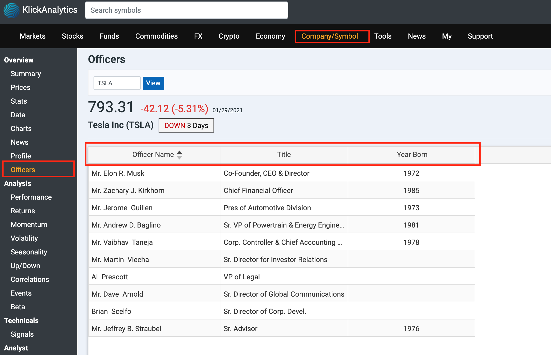
Task: Select the Mr. Martin Viecha cell
Action: click(x=155, y=260)
